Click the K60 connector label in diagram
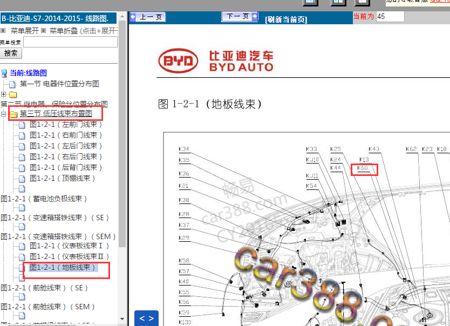Image resolution: width=450 pixels, height=326 pixels. 363,168
